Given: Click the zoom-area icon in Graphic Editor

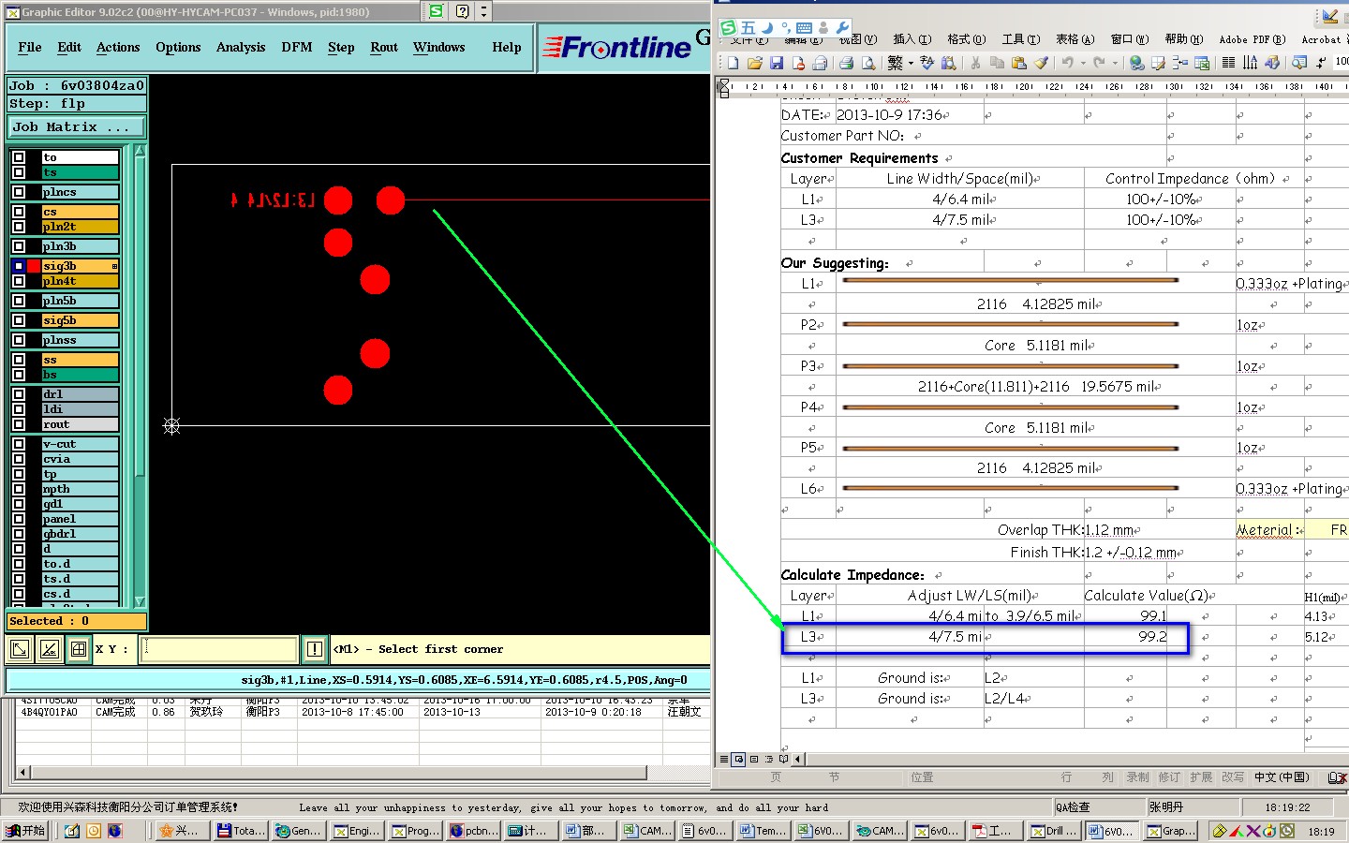Looking at the screenshot, I should click(x=20, y=648).
